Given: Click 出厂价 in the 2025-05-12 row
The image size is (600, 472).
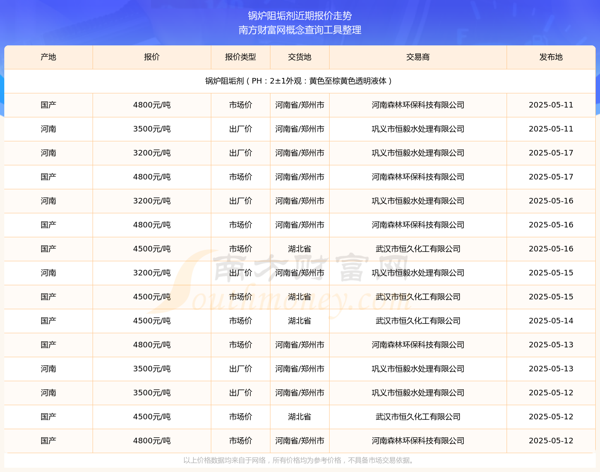Looking at the screenshot, I should point(240,393).
